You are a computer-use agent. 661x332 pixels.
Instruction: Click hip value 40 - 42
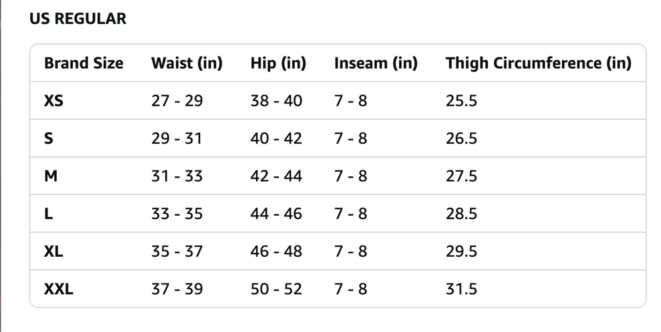click(276, 139)
